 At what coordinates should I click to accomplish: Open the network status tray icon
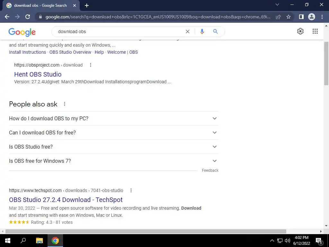pyautogui.click(x=280, y=241)
